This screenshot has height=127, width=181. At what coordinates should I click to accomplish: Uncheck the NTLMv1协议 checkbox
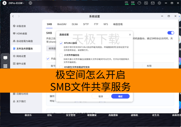pos(61,43)
